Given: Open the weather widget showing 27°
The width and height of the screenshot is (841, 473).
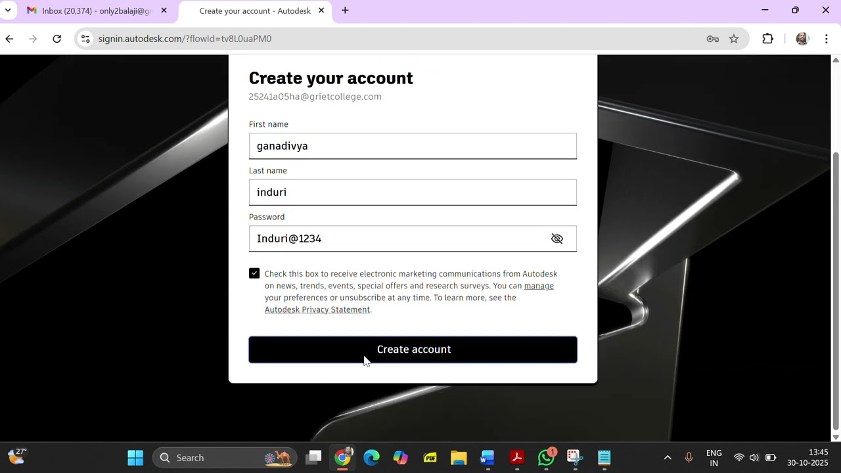Looking at the screenshot, I should point(17,455).
